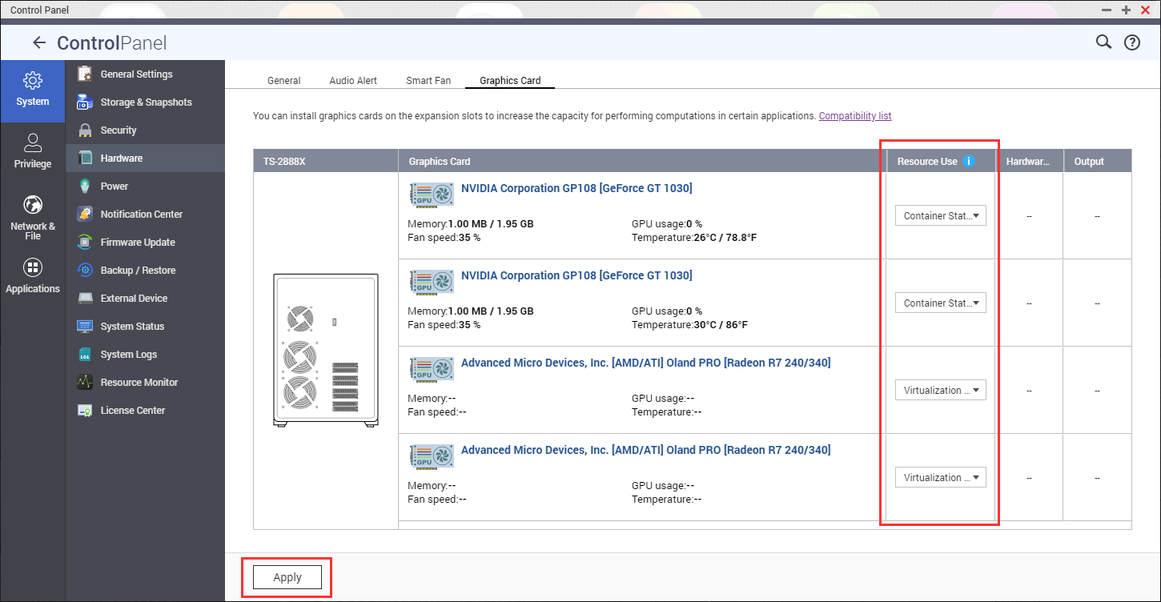Click the Apply button
This screenshot has height=602, width=1161.
click(x=287, y=576)
